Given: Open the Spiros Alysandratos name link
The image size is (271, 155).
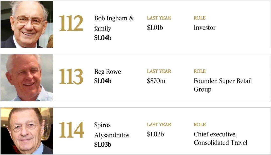Looking at the screenshot, I should pyautogui.click(x=112, y=130).
